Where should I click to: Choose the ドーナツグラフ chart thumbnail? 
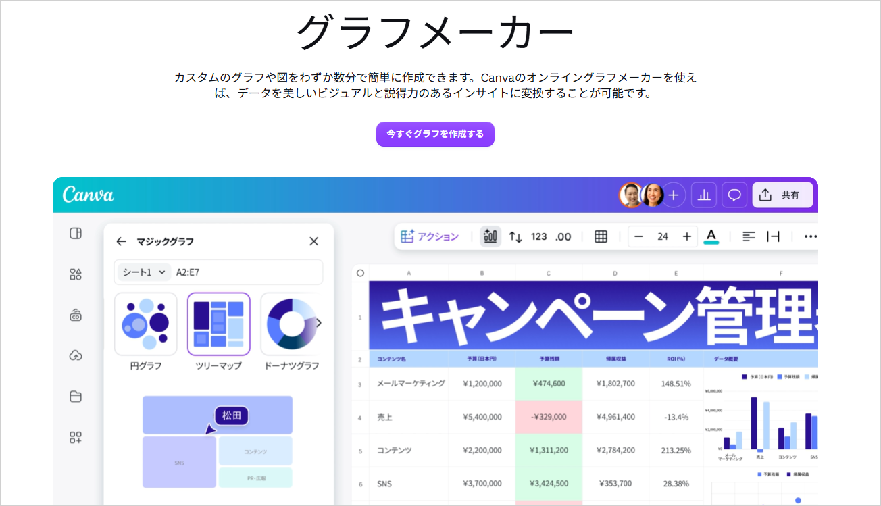[291, 324]
